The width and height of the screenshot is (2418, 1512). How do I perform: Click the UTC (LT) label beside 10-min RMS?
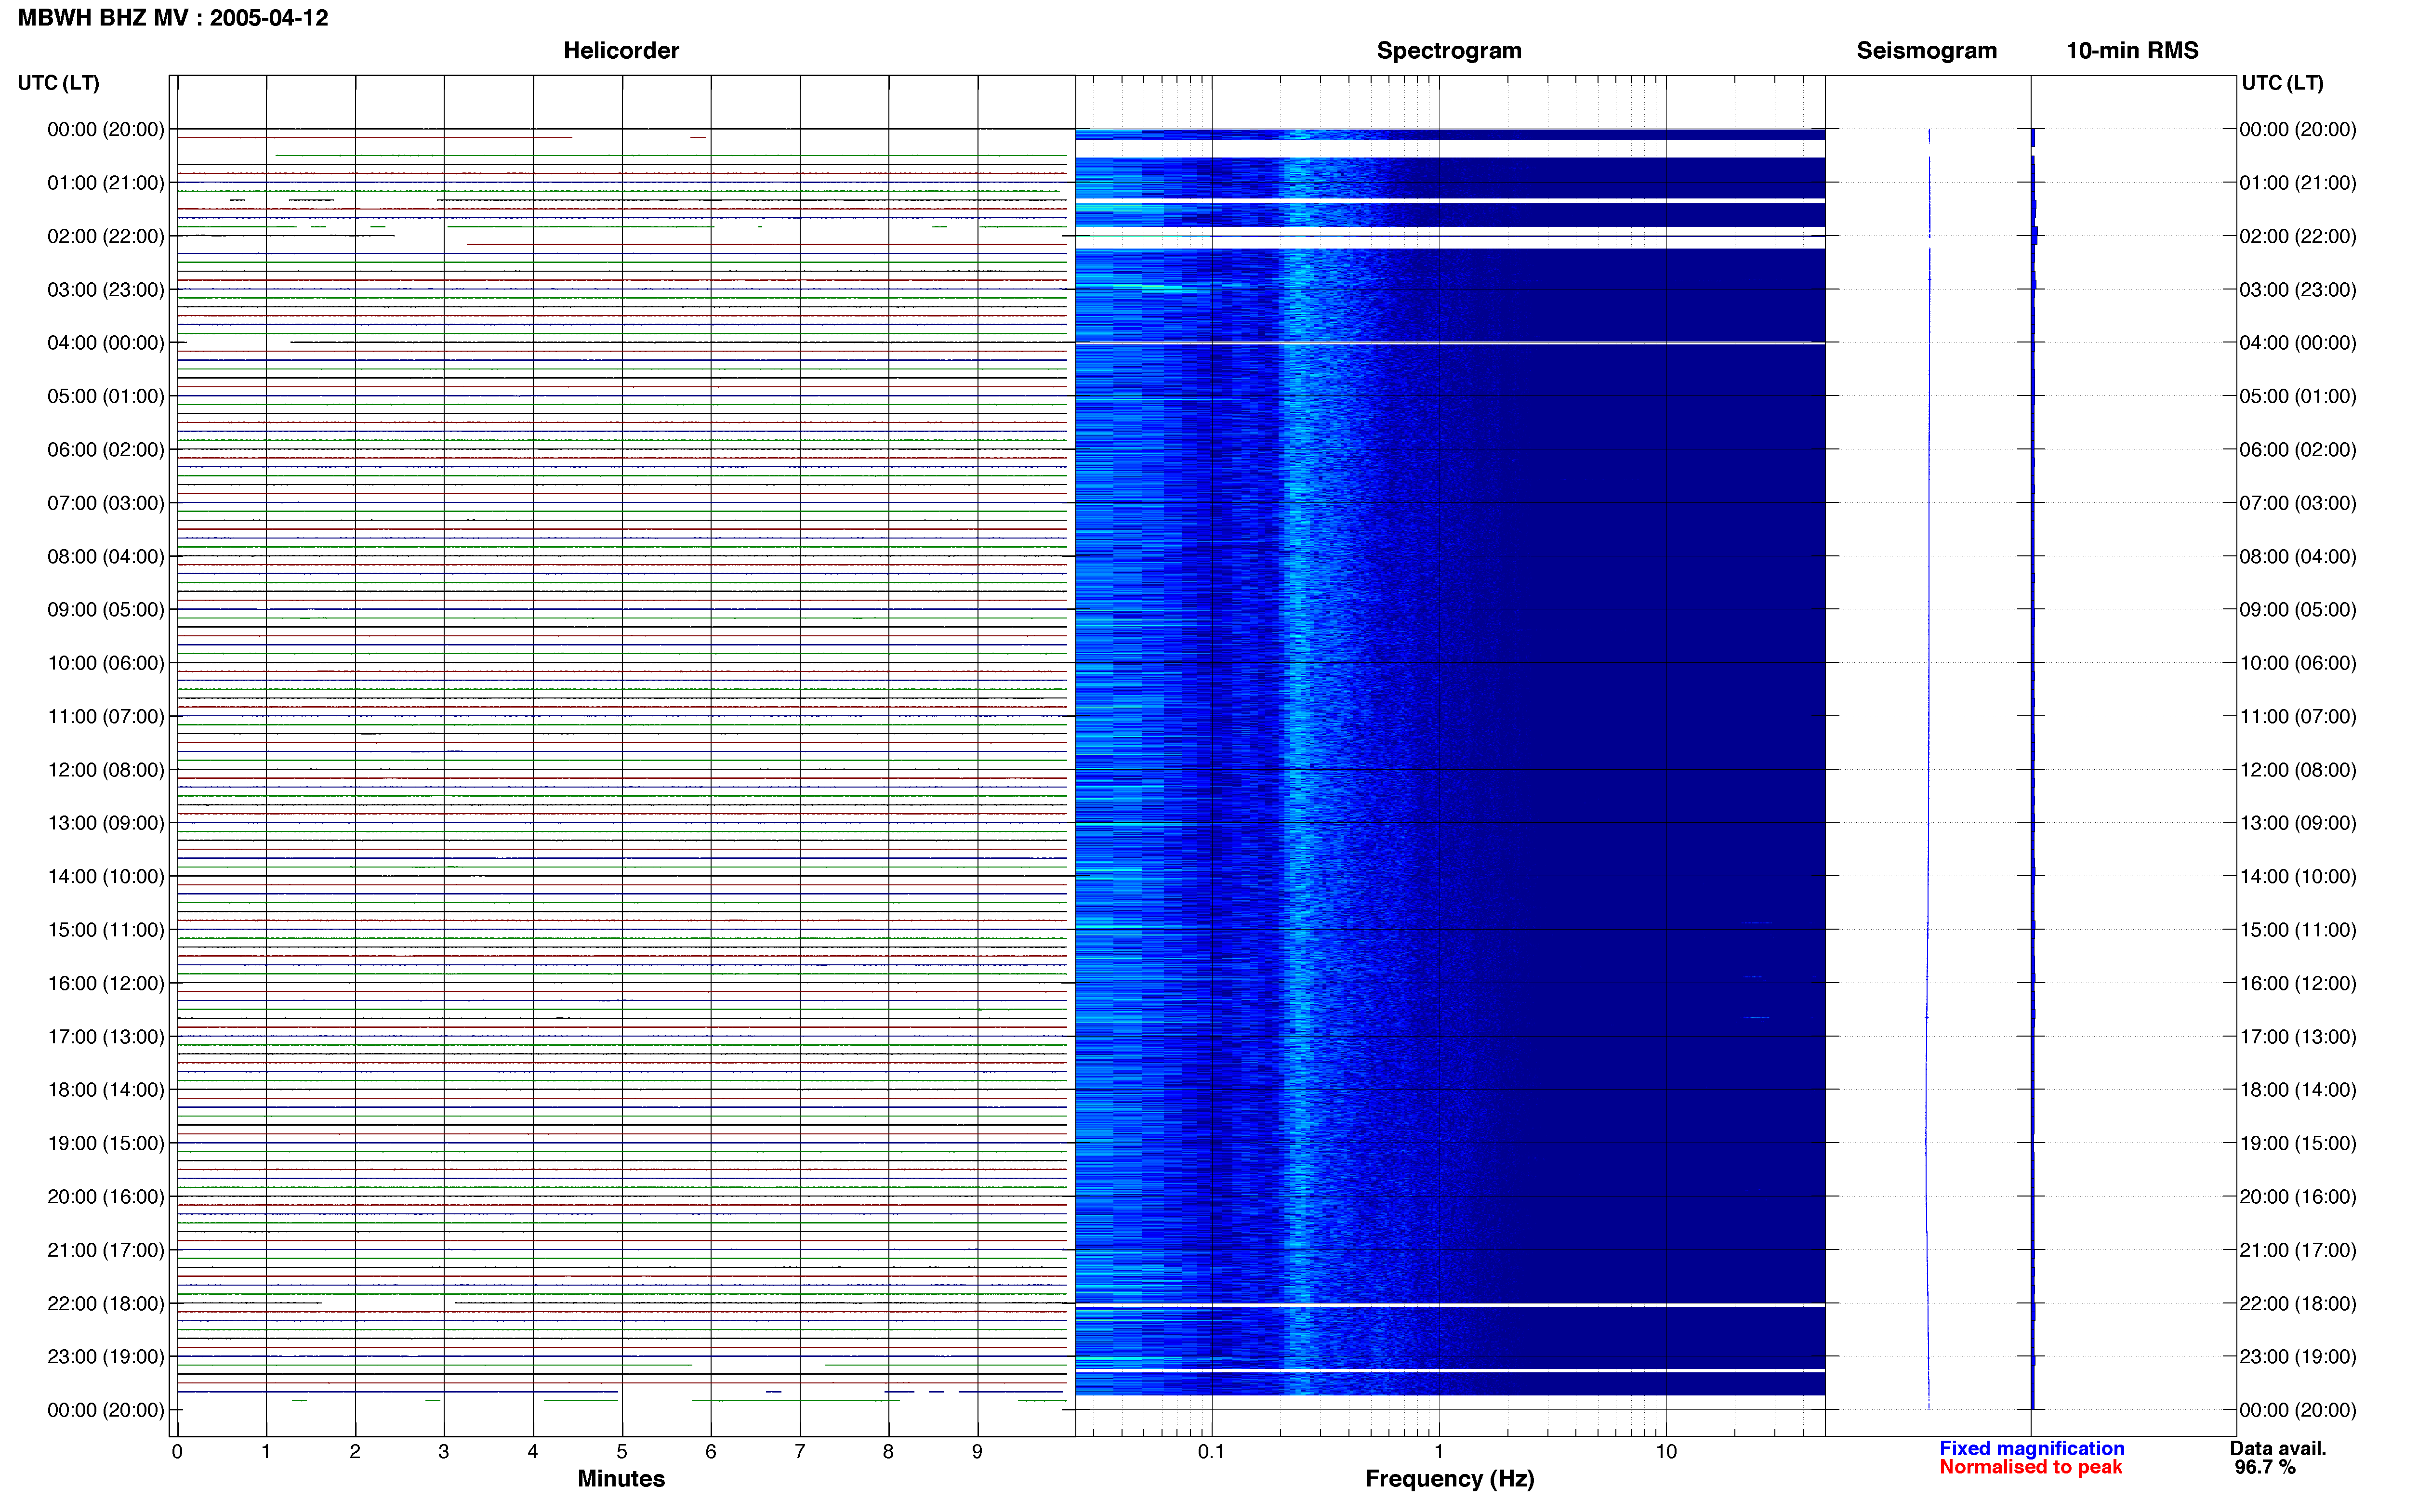coord(2282,83)
